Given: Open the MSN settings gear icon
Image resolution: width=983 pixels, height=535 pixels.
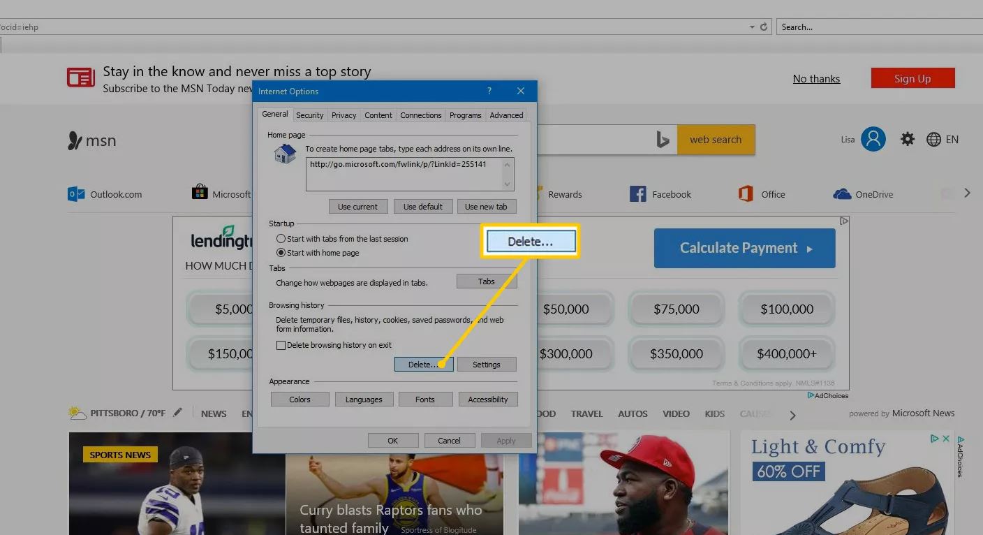Looking at the screenshot, I should coord(907,139).
